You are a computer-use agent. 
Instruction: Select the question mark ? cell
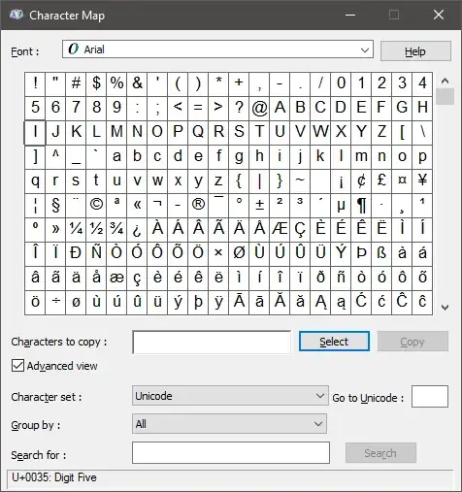[x=239, y=108]
